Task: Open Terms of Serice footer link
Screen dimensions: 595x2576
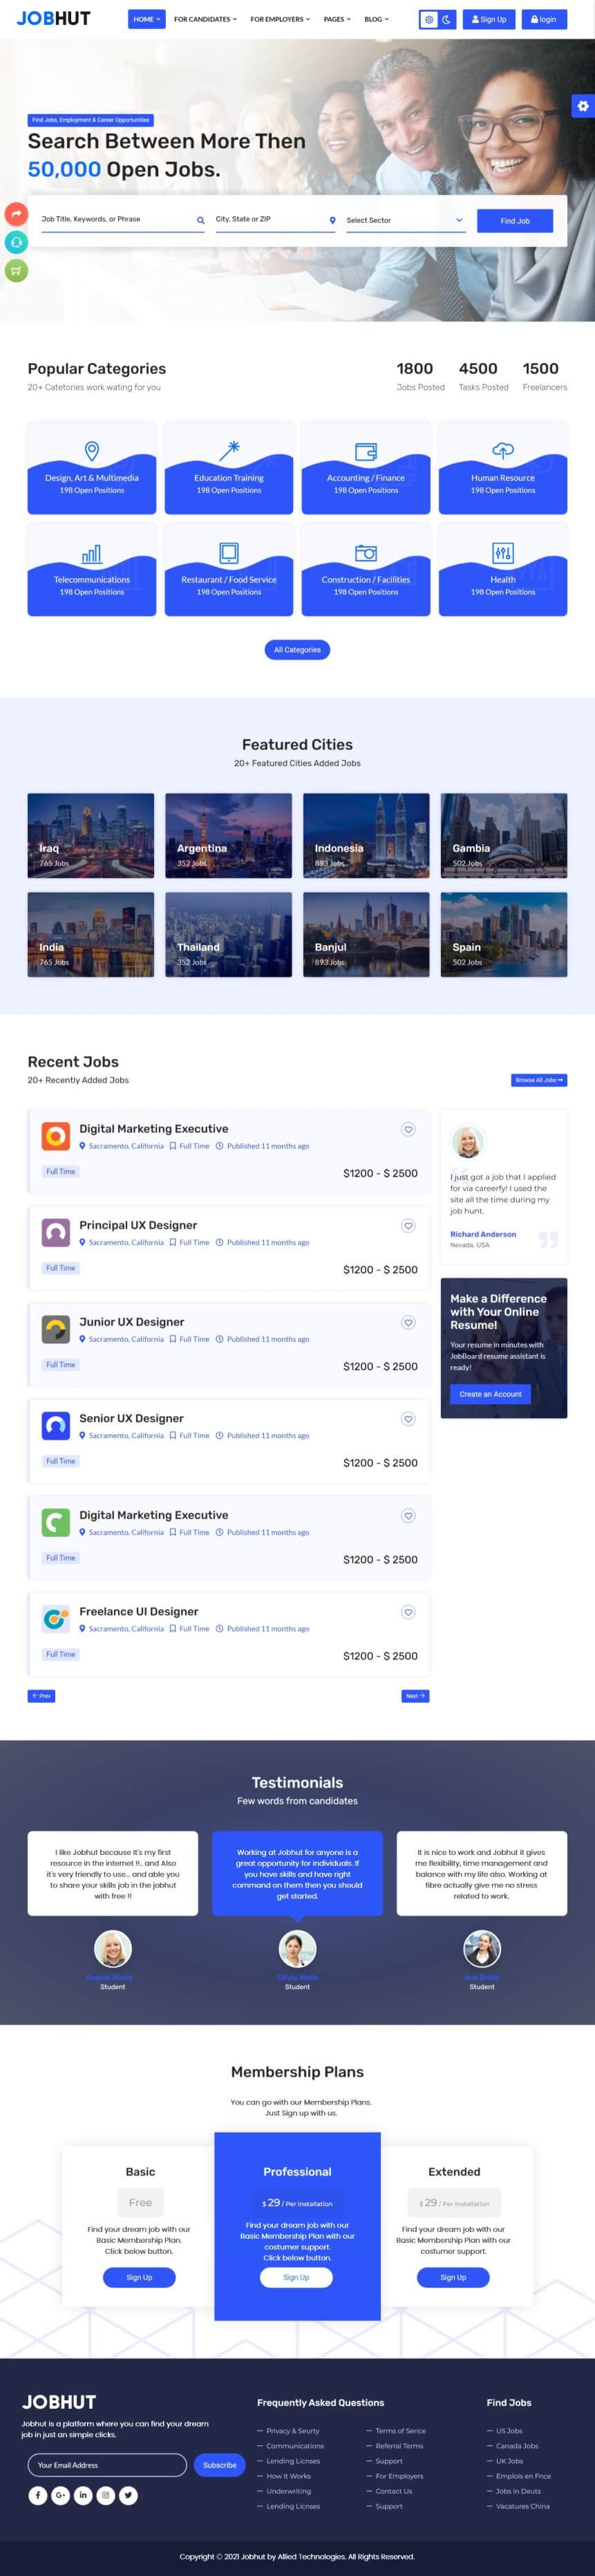Action: [400, 2430]
